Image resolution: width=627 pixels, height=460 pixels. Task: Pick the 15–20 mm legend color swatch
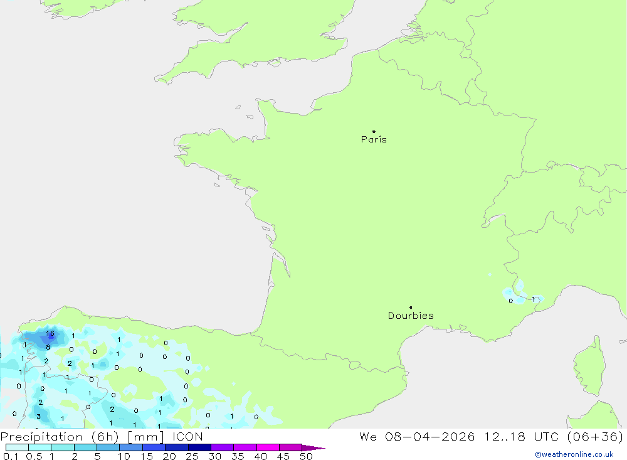point(154,447)
